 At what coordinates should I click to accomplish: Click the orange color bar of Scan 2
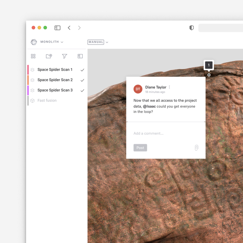[x=28, y=80]
